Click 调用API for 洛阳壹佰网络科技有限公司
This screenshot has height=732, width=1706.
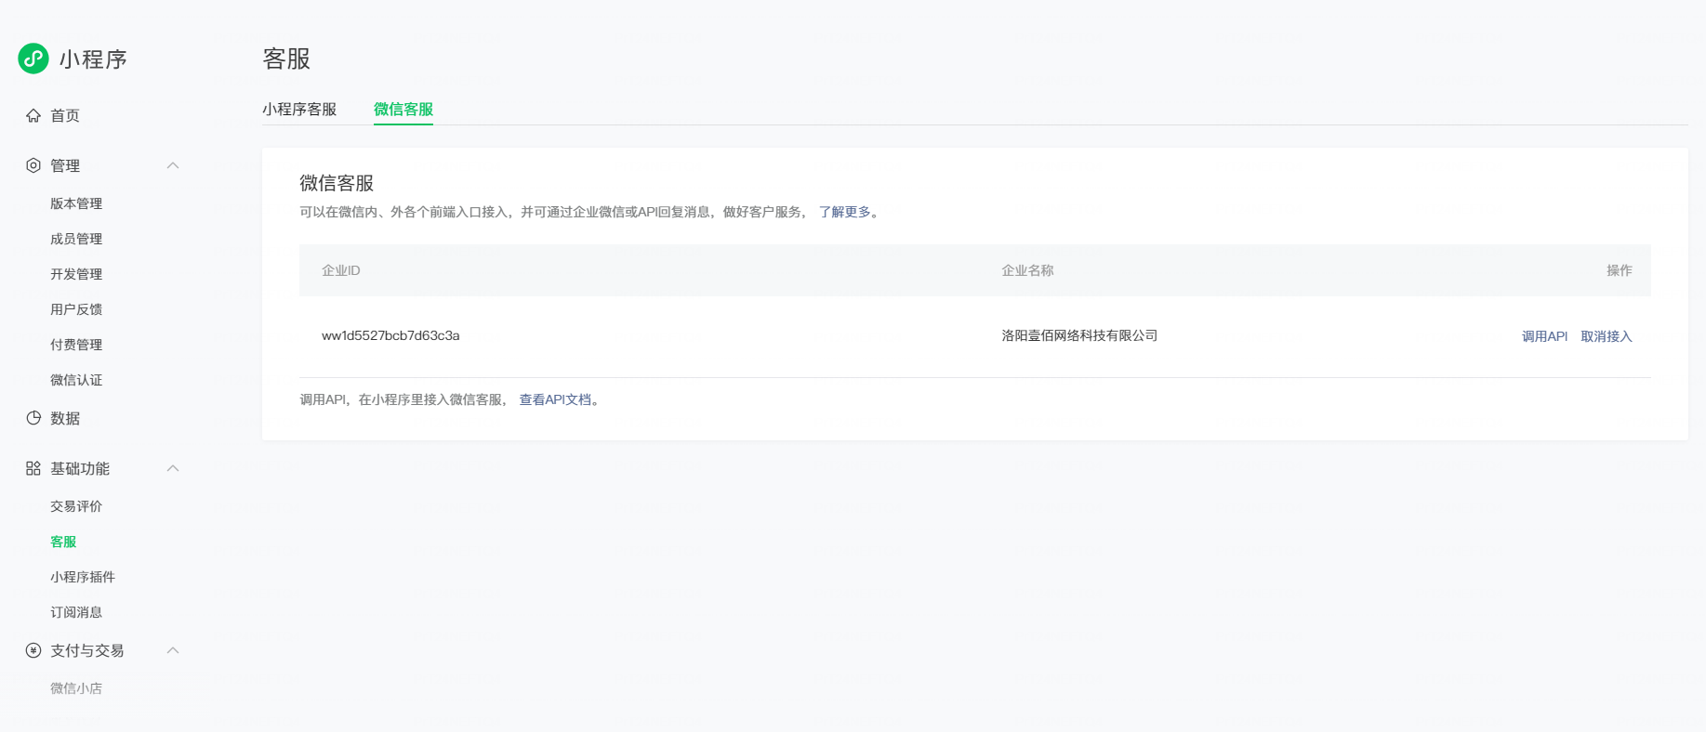(x=1544, y=336)
